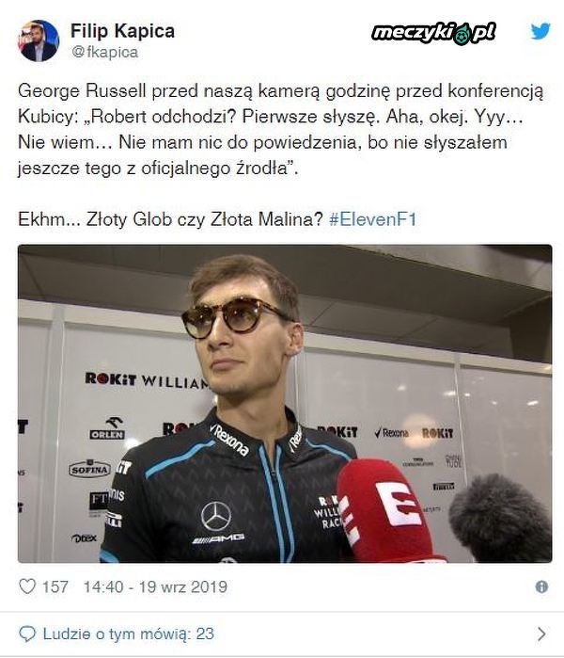The height and width of the screenshot is (658, 564).
Task: Open Filip Kapica's profile avatar
Action: 39,41
